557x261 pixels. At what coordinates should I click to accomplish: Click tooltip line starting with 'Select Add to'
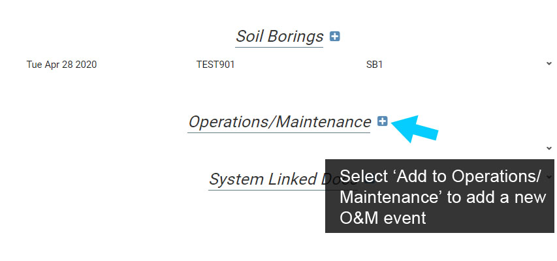click(x=439, y=176)
